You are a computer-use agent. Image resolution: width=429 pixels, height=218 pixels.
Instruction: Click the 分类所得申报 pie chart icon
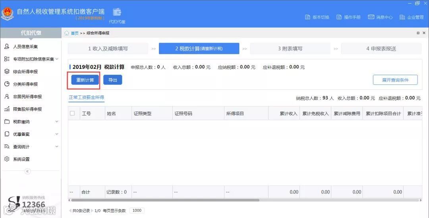pyautogui.click(x=7, y=84)
